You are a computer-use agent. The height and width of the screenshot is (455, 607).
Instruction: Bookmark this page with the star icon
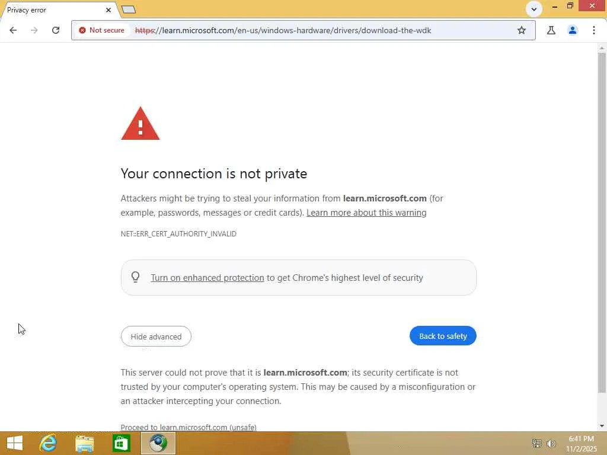click(x=522, y=30)
